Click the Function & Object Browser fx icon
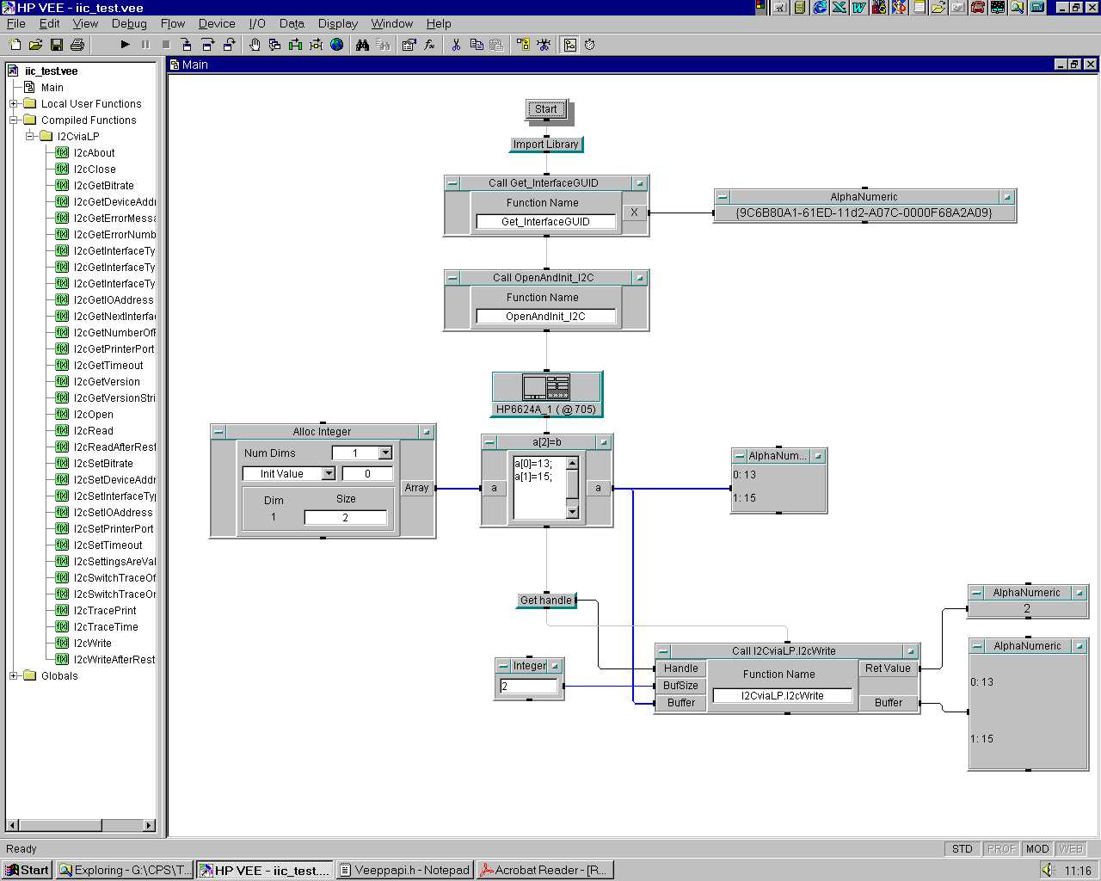The image size is (1101, 881). tap(429, 45)
